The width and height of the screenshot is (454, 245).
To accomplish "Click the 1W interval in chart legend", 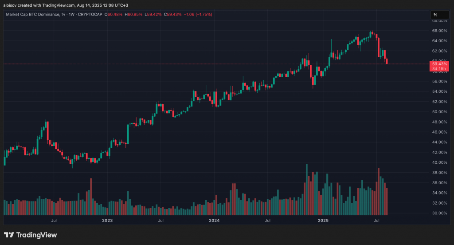I will tap(71, 15).
